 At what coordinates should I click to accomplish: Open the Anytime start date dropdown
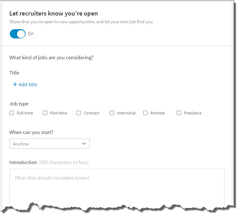(x=50, y=143)
